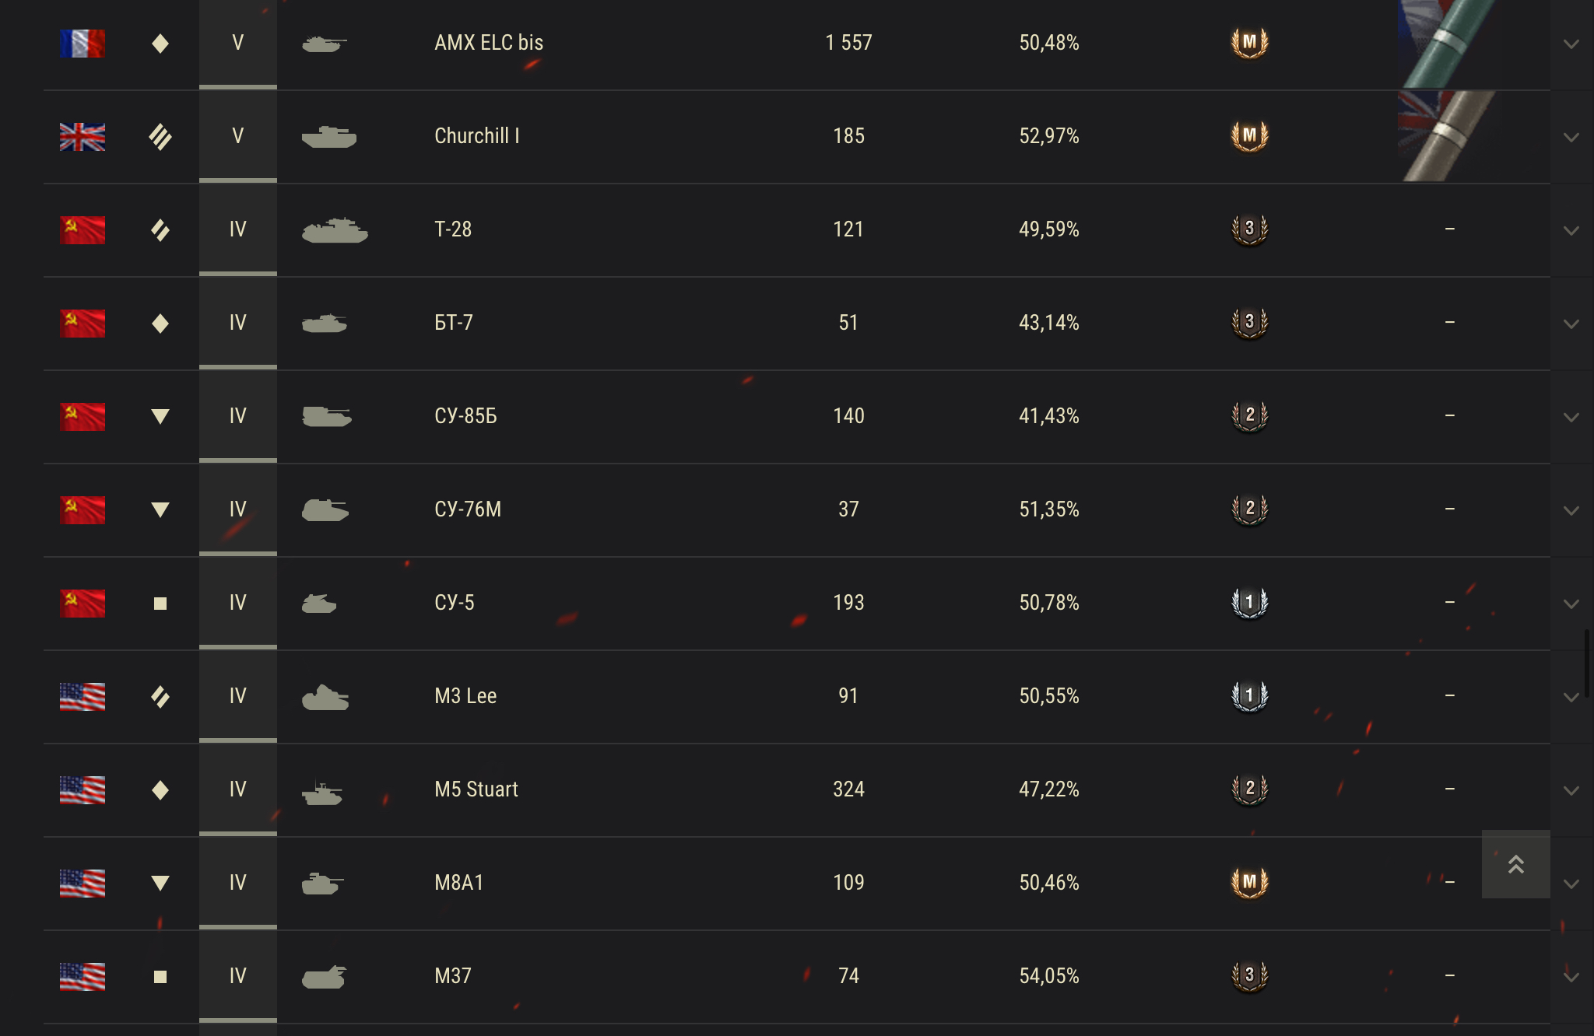Click the Ace Tanker badge for Churchill I
Screen dimensions: 1594x1036
(1249, 135)
